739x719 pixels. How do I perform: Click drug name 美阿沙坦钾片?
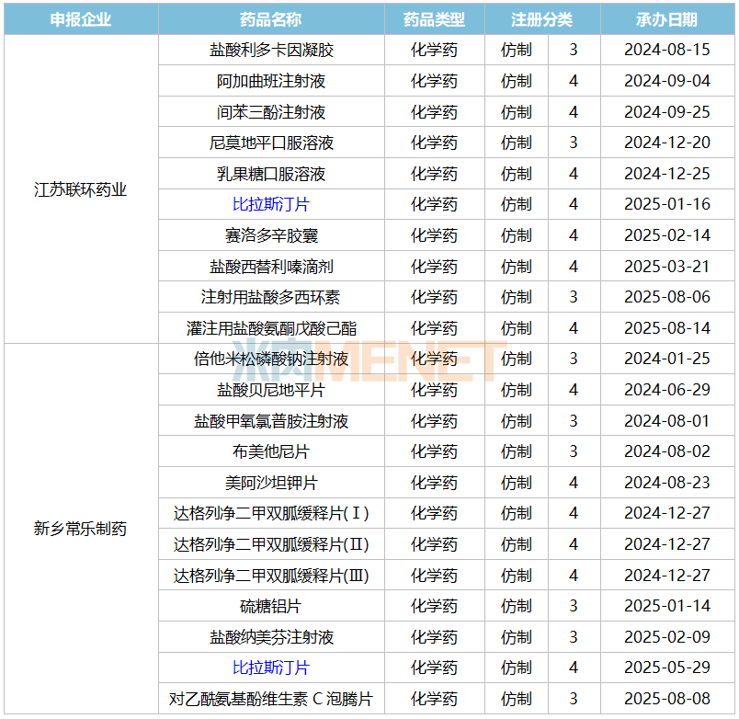click(271, 483)
